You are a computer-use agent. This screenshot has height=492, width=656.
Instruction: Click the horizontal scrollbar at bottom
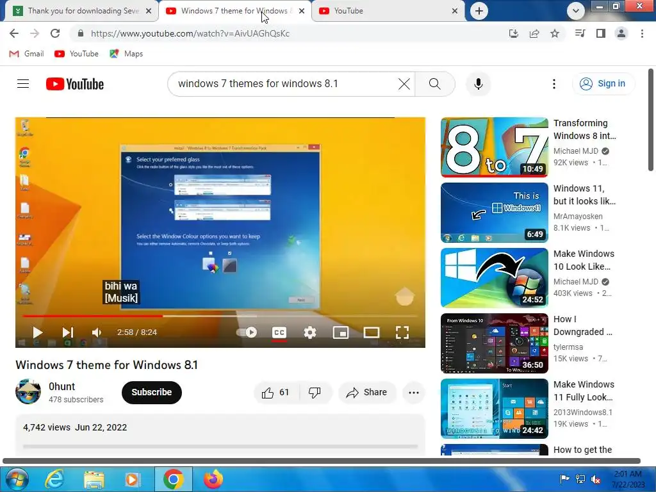click(x=322, y=461)
